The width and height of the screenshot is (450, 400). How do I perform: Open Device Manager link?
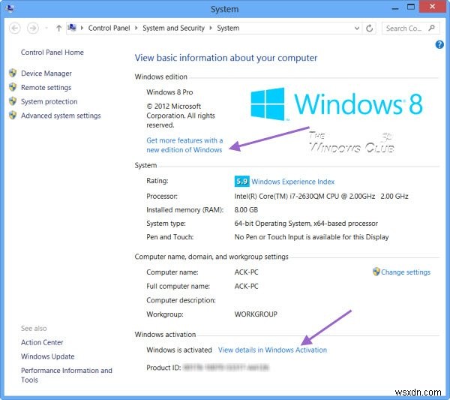46,74
